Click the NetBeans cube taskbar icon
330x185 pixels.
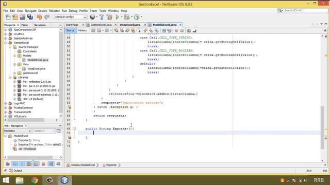click(x=64, y=180)
